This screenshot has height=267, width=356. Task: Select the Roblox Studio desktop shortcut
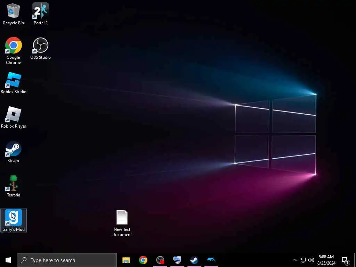(x=14, y=83)
